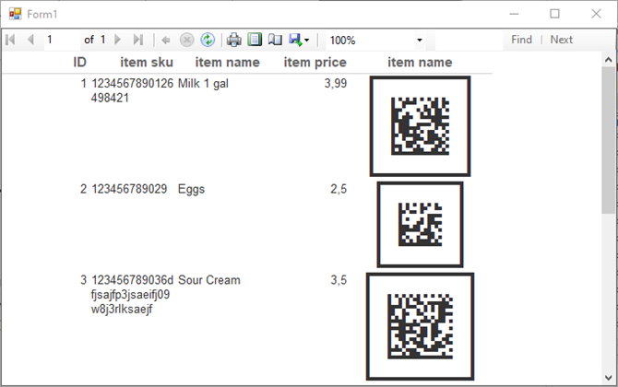Open the export save menu
The image size is (618, 387).
tap(299, 40)
